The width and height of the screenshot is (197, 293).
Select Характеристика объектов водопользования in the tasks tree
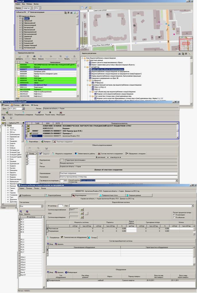[107, 69]
